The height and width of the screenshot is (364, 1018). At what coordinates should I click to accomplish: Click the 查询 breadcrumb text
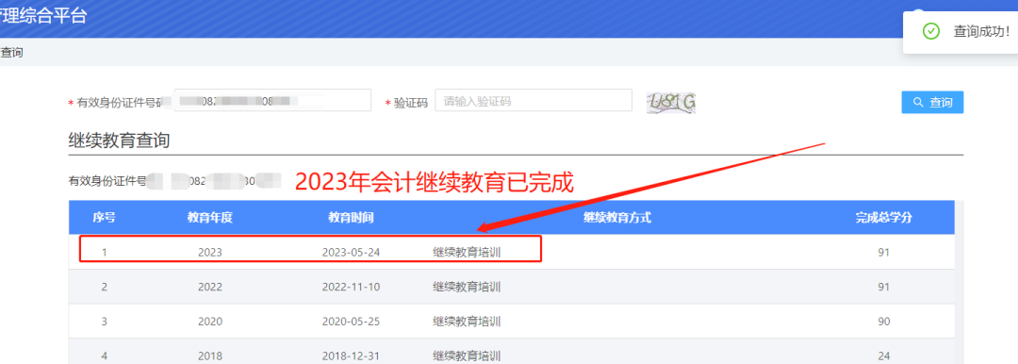pyautogui.click(x=11, y=53)
